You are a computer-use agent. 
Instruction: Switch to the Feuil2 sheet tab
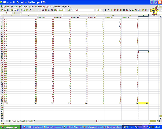coord(23,121)
